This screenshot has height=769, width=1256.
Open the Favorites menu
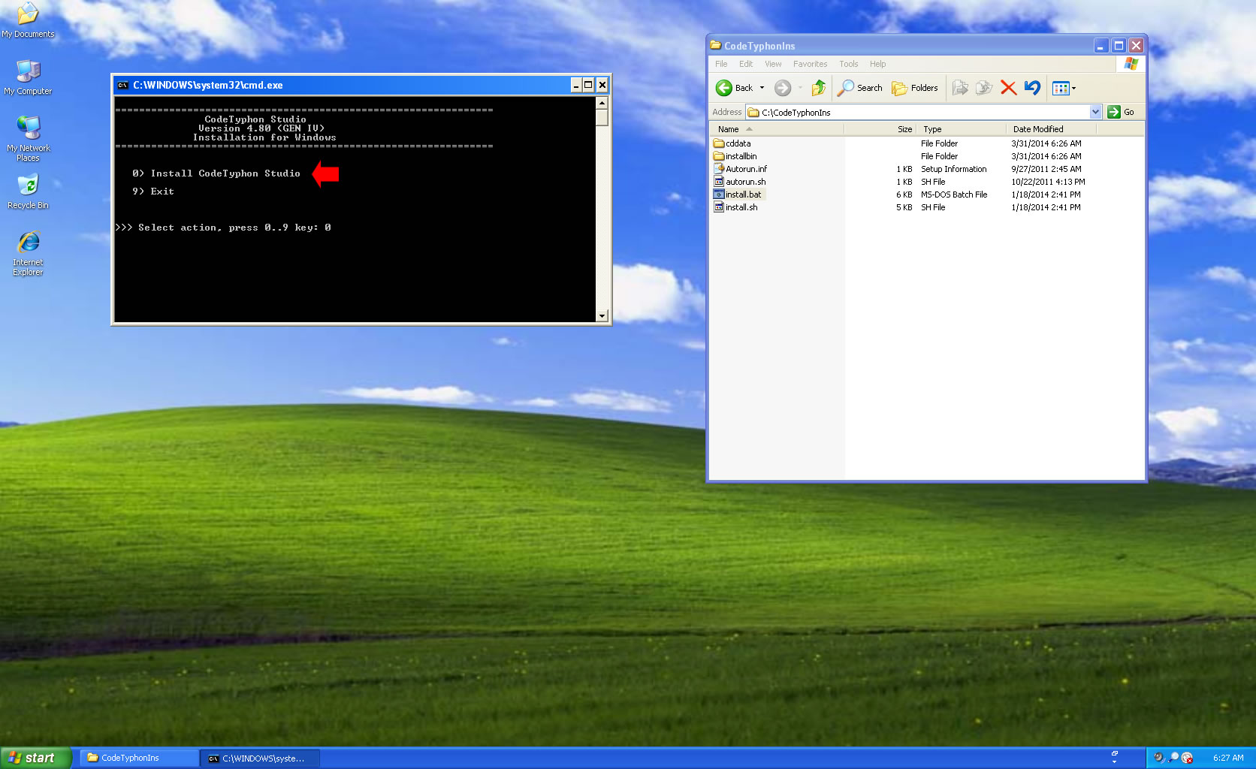[x=810, y=64]
